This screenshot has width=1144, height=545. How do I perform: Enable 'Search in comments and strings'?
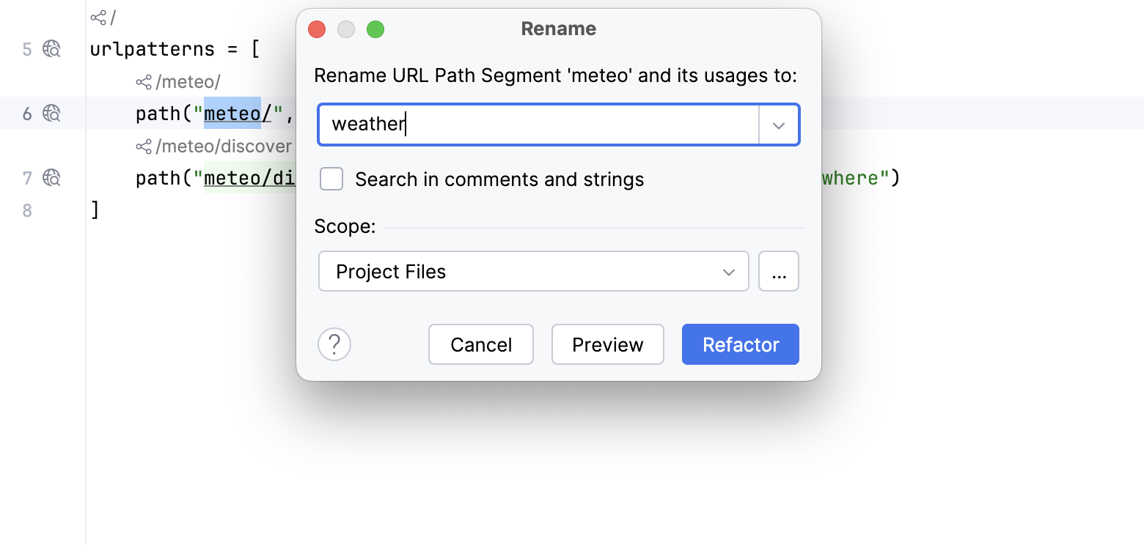point(331,179)
